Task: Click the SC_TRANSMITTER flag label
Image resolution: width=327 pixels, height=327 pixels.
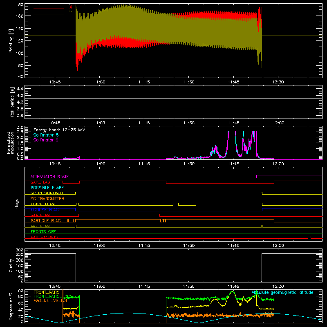Action: pos(47,199)
